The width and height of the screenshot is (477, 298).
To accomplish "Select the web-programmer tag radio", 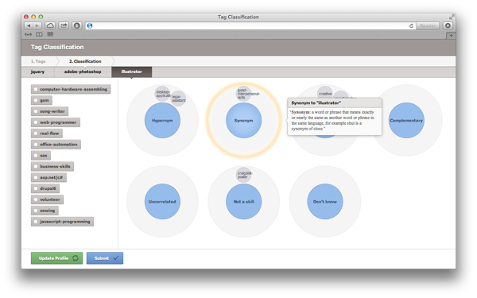I will coord(36,122).
